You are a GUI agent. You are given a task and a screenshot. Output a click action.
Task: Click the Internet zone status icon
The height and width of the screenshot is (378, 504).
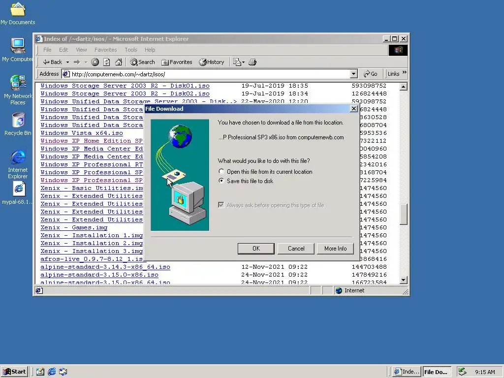point(339,290)
